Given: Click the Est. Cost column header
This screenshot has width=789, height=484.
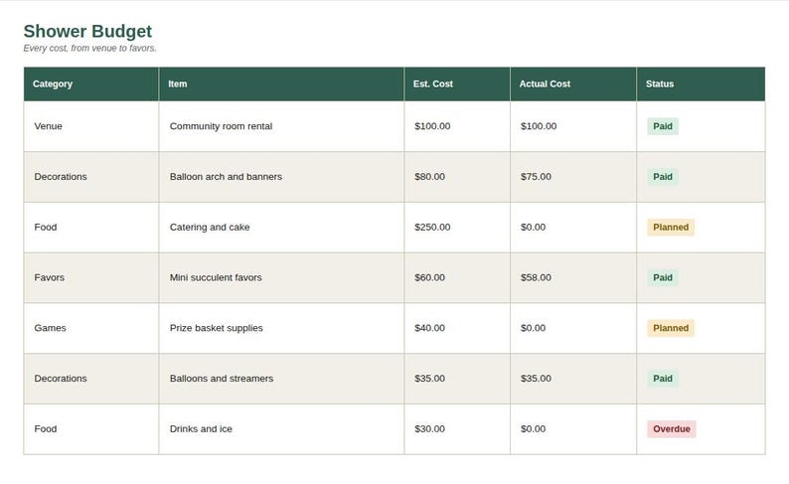Looking at the screenshot, I should 457,84.
